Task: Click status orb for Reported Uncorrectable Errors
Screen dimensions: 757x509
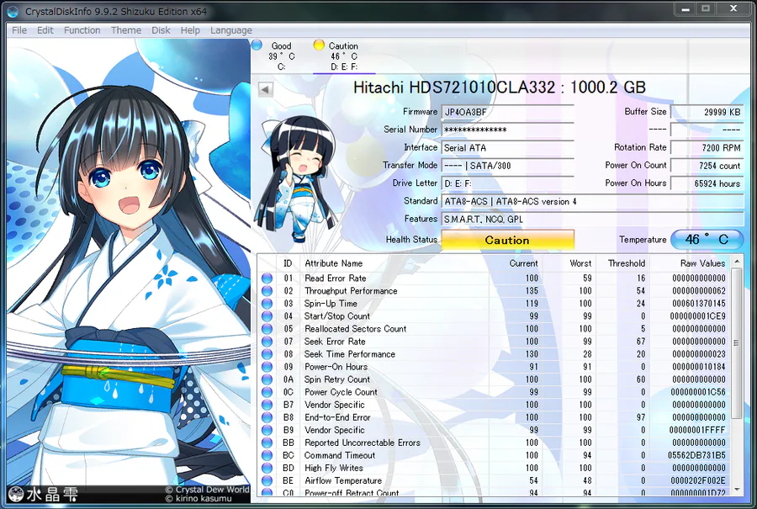Action: [267, 443]
